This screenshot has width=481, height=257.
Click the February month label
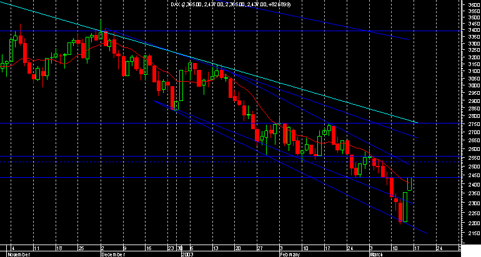290,255
